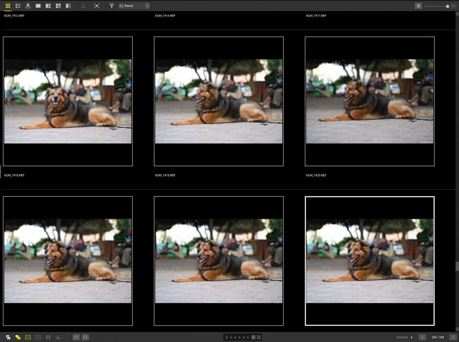Click the KGM_7412.NEF file name label
Image resolution: width=459 pixels, height=342 pixels.
14,16
